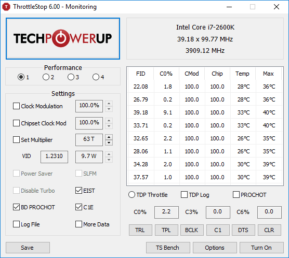
Task: Select Performance profile 2
Action: [x=46, y=77]
